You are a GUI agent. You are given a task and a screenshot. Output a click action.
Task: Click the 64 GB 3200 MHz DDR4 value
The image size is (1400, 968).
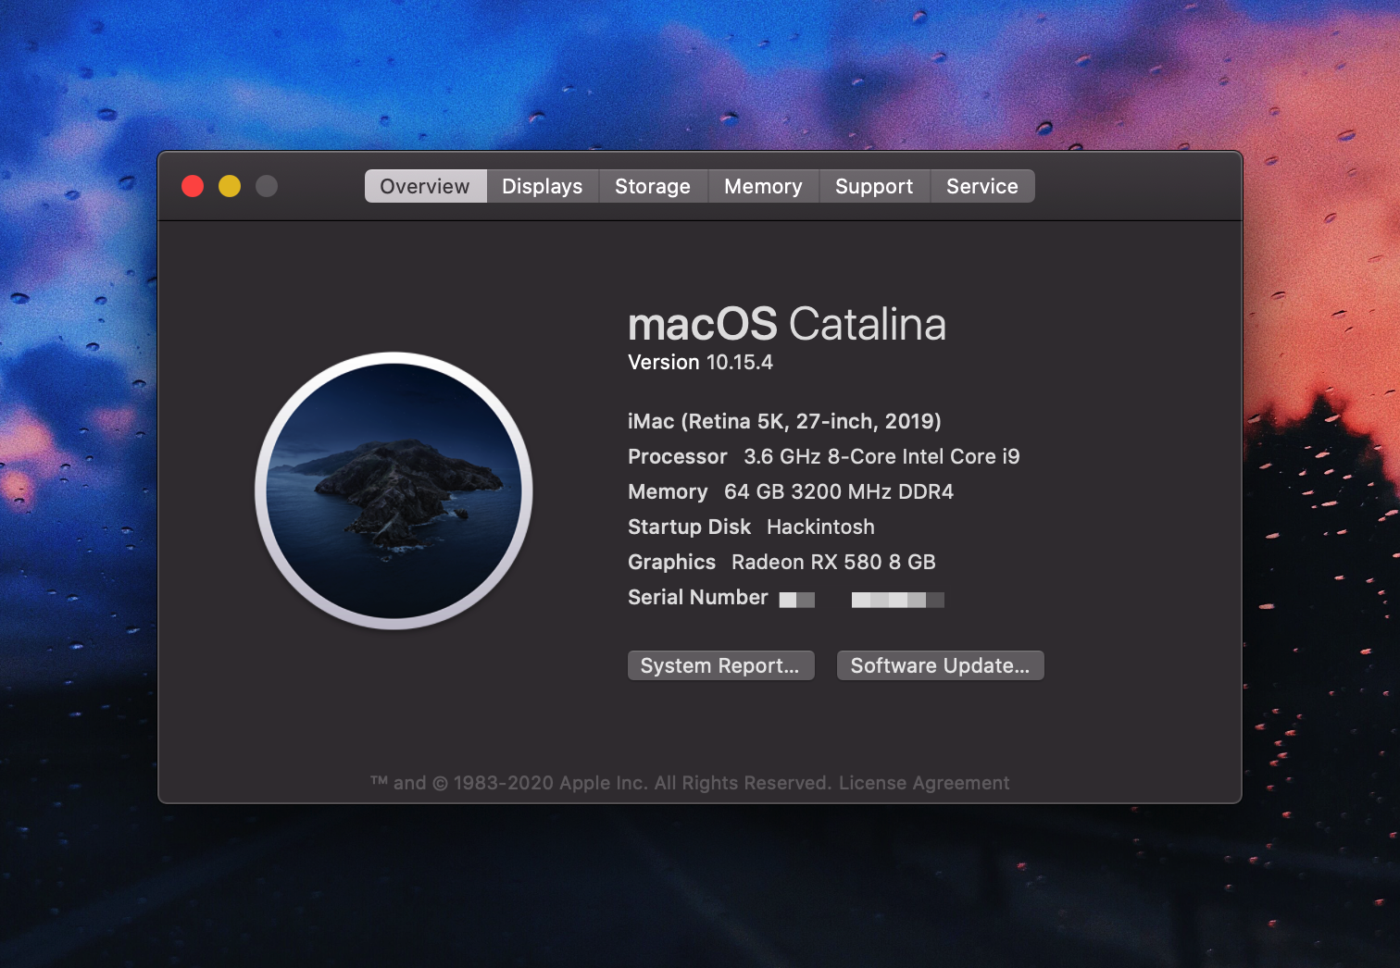point(839,491)
